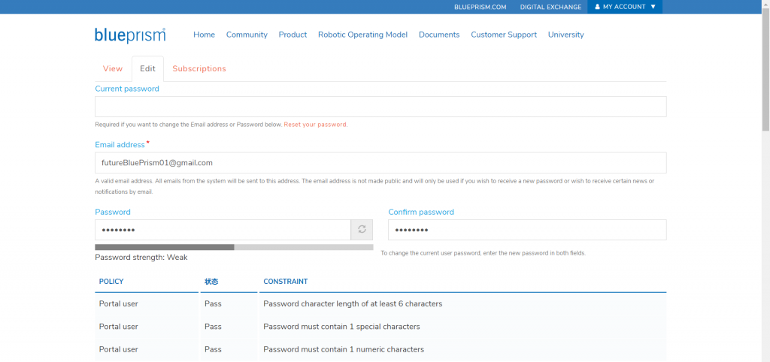Viewport: 770px width, 362px height.
Task: Click the password strength progress bar
Action: tap(234, 247)
